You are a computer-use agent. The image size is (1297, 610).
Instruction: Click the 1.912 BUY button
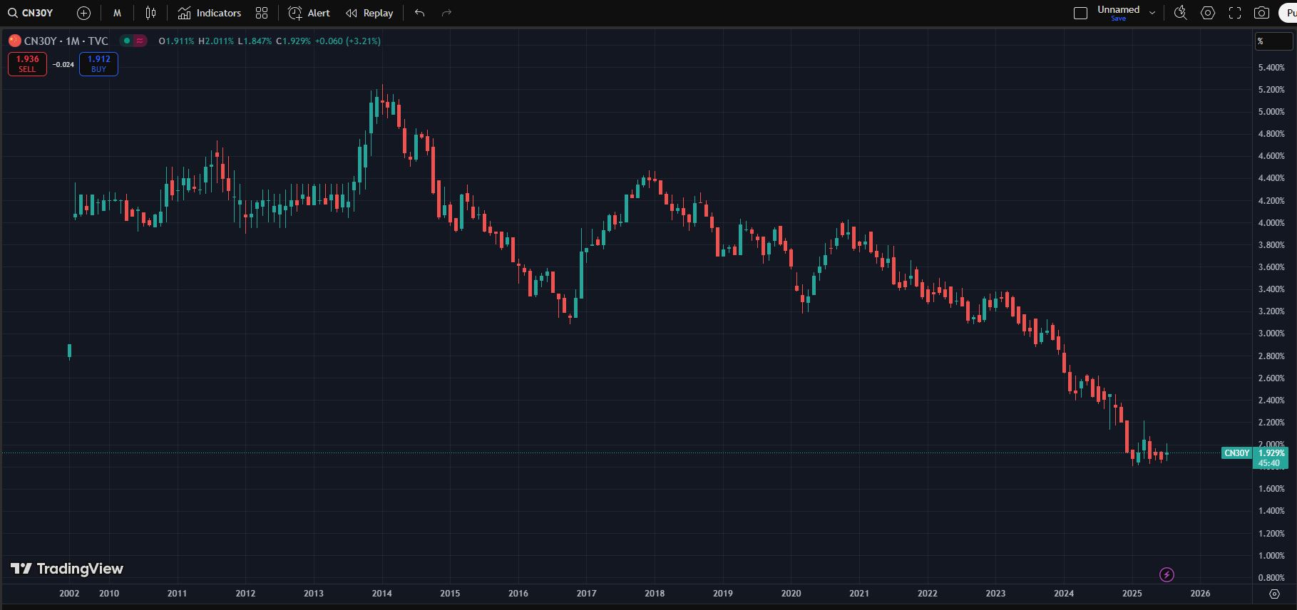[x=98, y=63]
